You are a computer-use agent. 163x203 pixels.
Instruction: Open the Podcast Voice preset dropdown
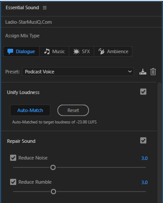coord(78,72)
